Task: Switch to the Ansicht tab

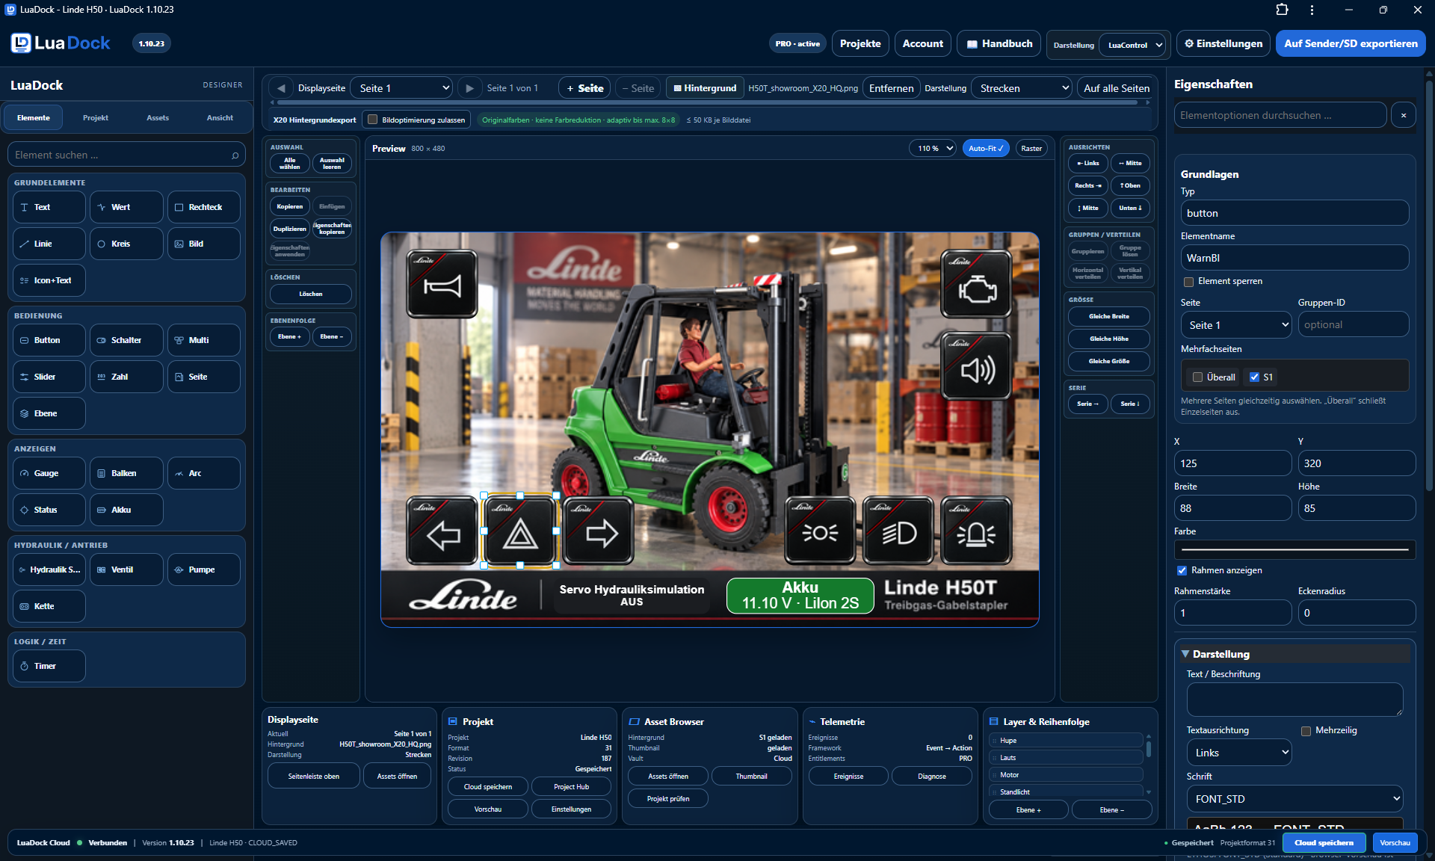Action: click(220, 118)
